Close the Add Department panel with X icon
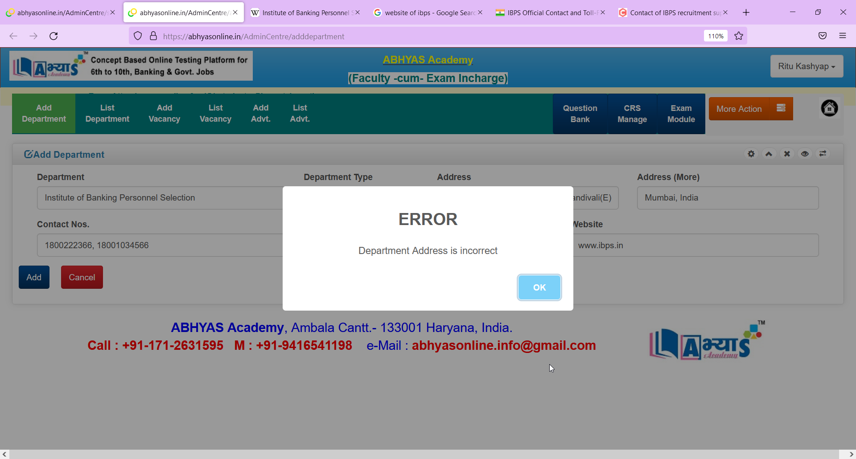Image resolution: width=856 pixels, height=459 pixels. point(787,154)
